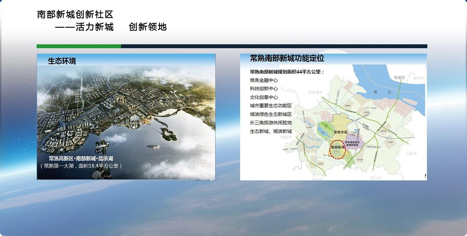Select the list item 长三角旅游休闲胜地
467x236 pixels.
(270, 123)
